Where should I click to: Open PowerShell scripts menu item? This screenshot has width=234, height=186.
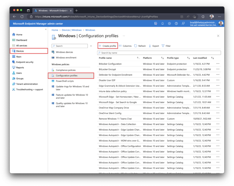tap(65, 81)
